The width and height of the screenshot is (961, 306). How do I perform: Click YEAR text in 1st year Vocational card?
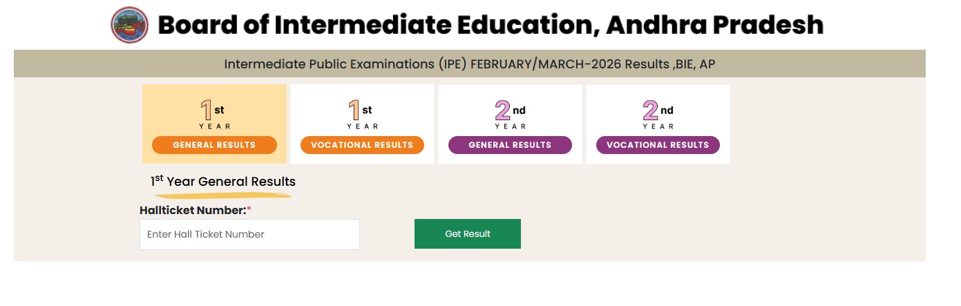point(363,126)
